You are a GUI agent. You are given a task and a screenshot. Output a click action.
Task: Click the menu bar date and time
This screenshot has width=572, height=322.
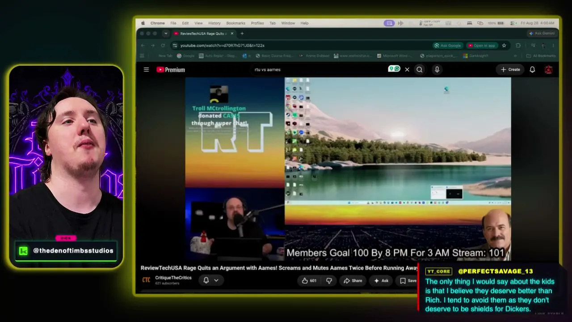point(538,23)
